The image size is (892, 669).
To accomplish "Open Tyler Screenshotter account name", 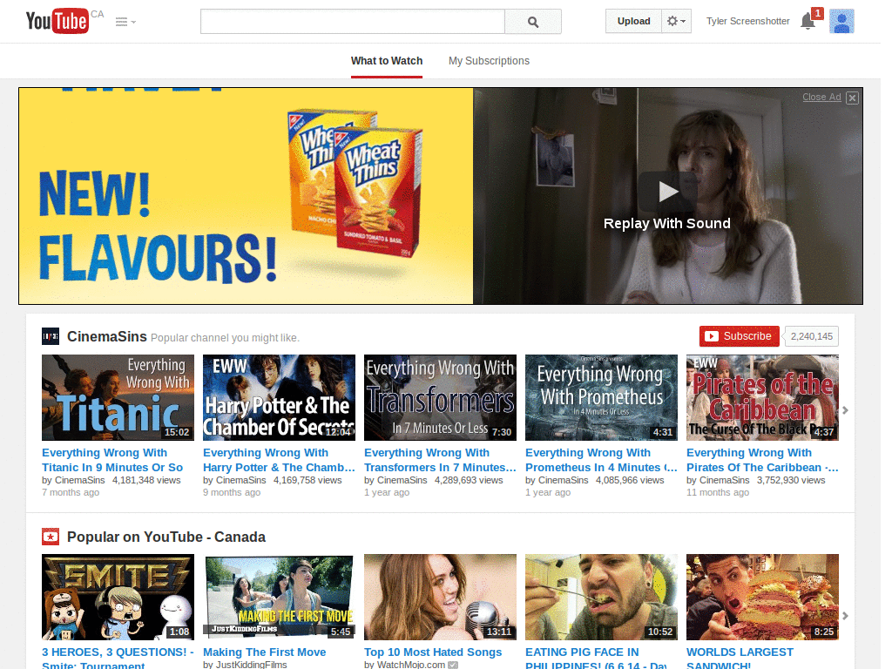I will point(747,21).
